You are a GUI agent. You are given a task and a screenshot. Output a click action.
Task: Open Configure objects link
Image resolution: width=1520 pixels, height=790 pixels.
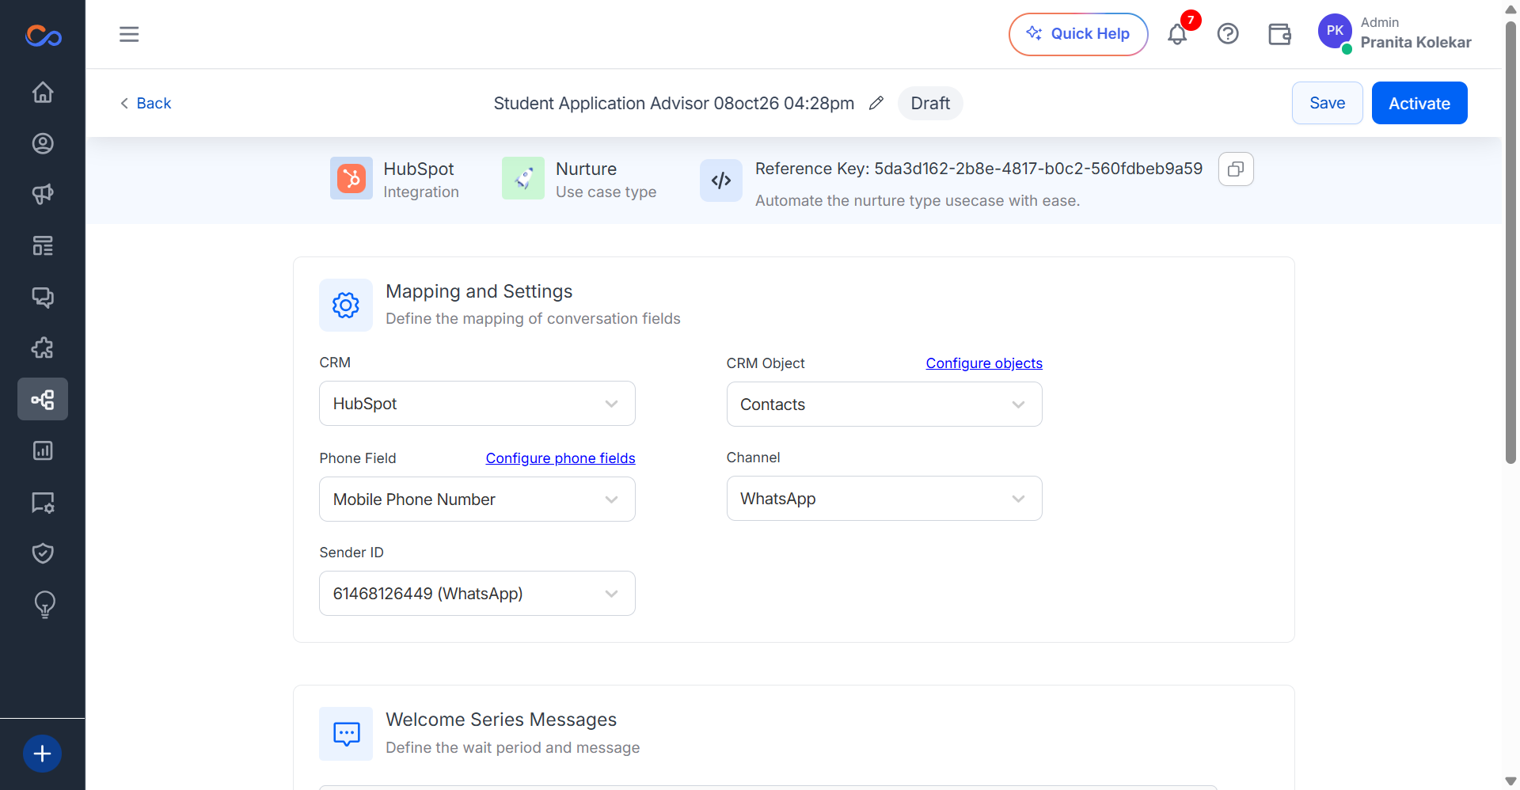[984, 363]
